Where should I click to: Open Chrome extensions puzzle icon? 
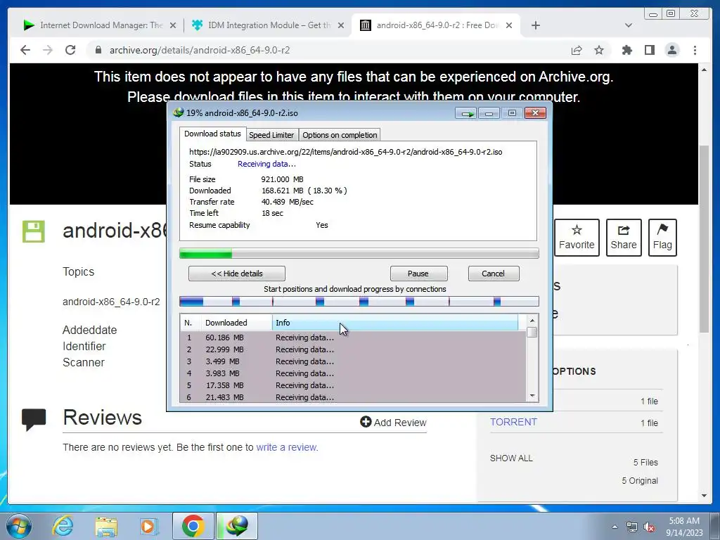click(x=626, y=50)
